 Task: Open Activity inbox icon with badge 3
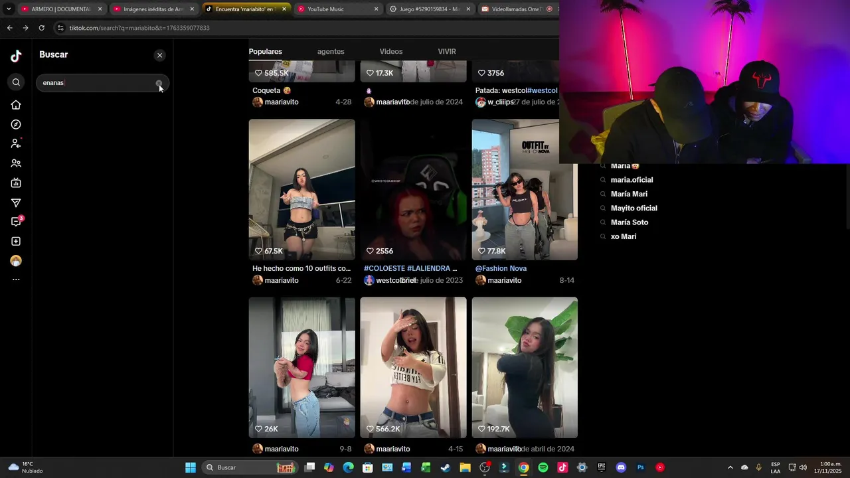(16, 222)
